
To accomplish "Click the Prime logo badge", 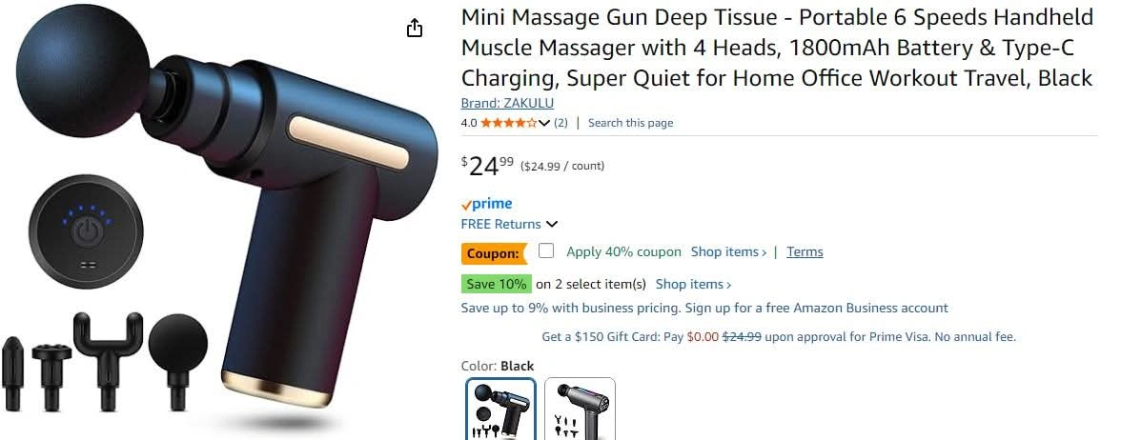I will pos(487,204).
